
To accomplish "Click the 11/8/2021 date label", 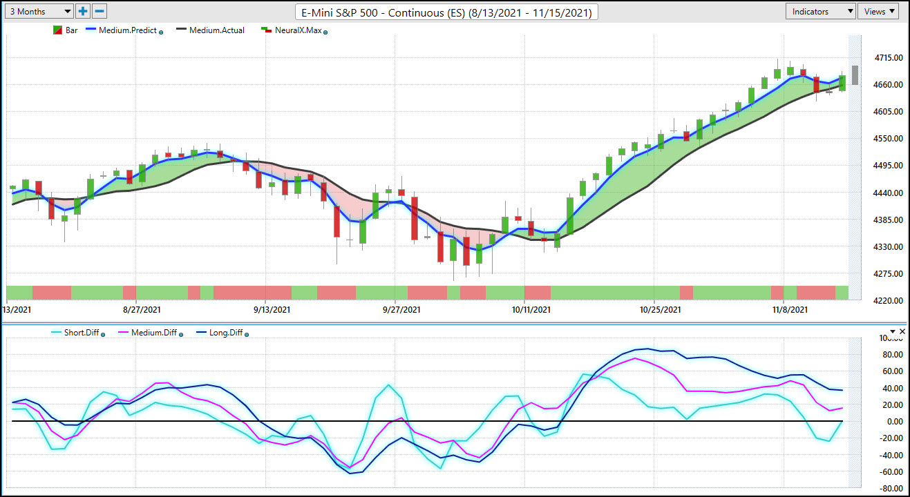I will pos(789,311).
